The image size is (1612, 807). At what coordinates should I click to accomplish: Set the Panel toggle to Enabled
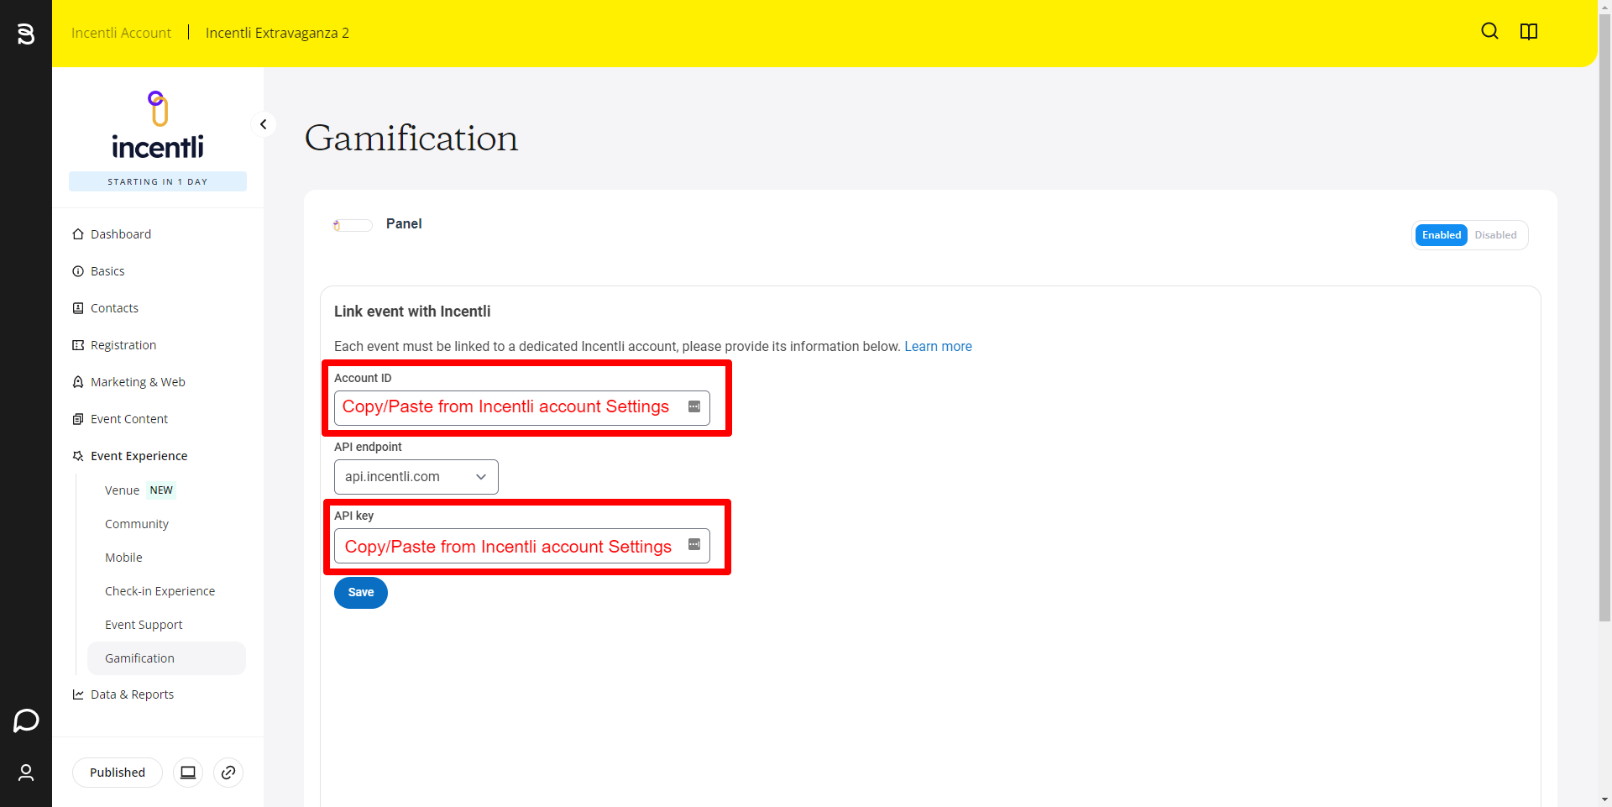coord(1442,235)
